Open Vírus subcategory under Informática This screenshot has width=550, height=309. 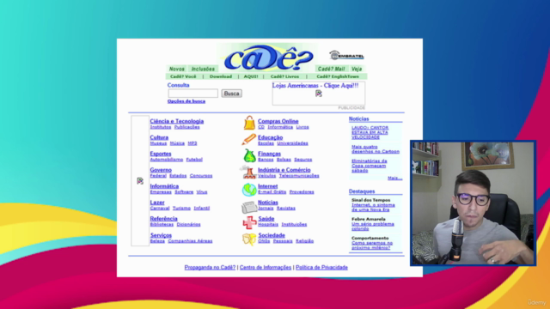tap(202, 192)
